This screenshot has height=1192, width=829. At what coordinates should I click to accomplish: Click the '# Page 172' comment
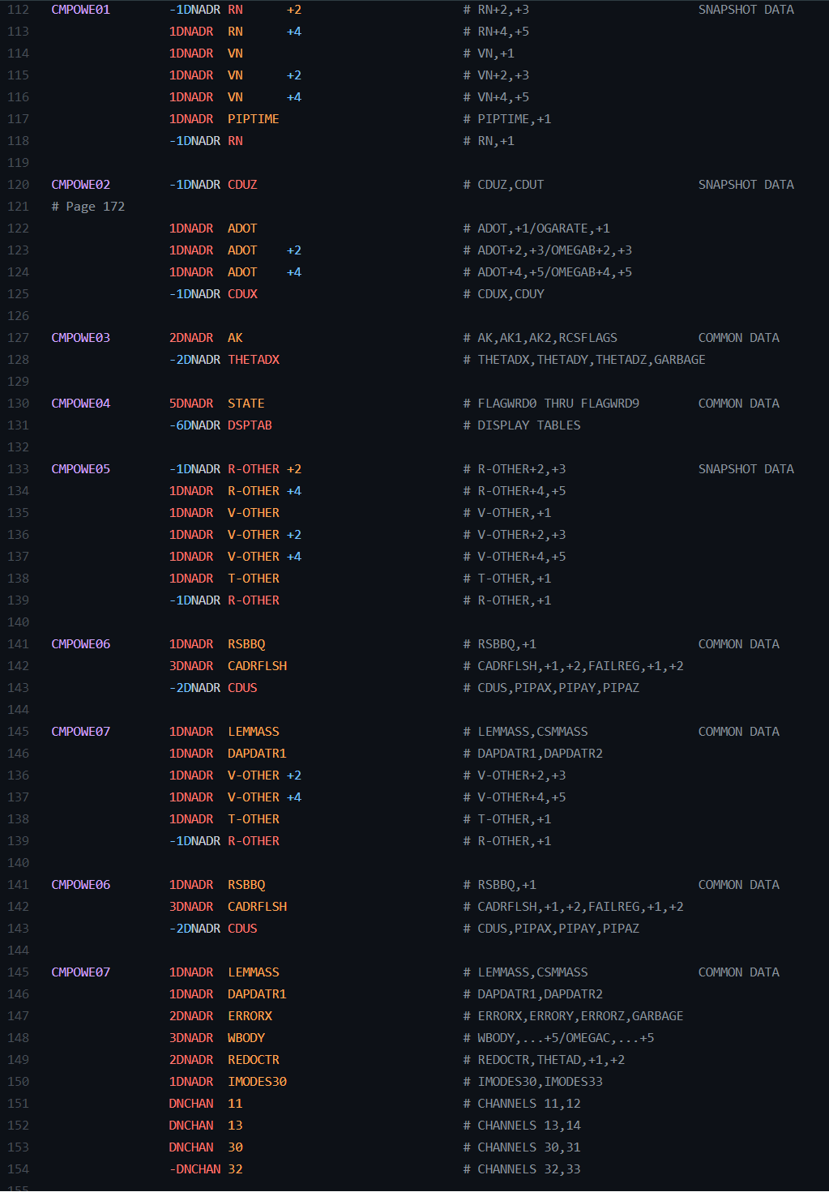[x=88, y=207]
